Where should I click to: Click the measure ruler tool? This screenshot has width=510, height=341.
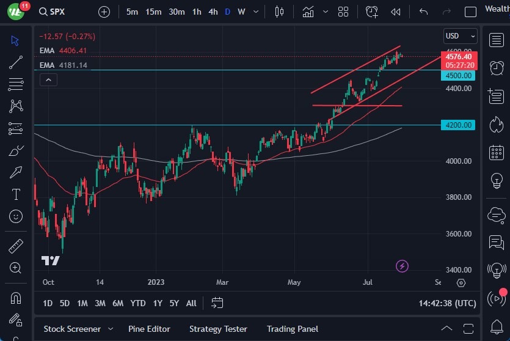tap(16, 246)
